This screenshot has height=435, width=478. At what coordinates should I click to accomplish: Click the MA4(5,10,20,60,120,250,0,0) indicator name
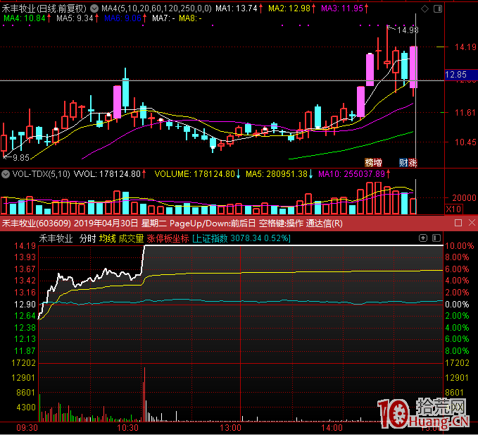tap(156, 8)
